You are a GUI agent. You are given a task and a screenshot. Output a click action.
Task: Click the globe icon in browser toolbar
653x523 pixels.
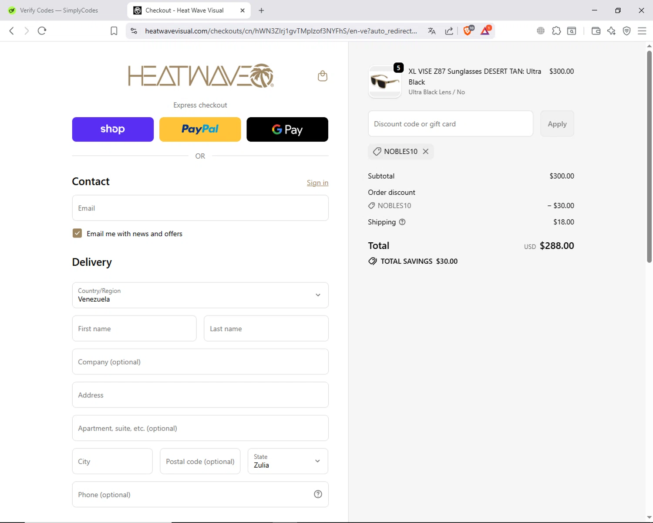tap(541, 31)
